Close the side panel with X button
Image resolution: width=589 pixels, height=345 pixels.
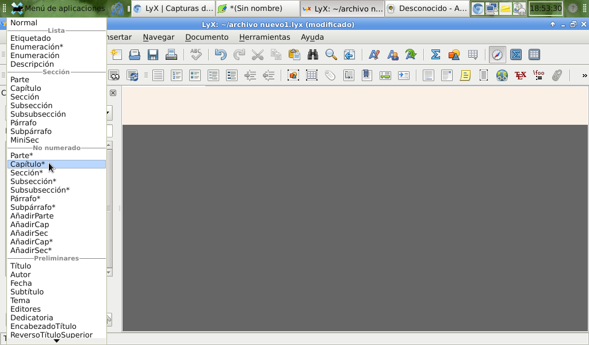(x=113, y=93)
